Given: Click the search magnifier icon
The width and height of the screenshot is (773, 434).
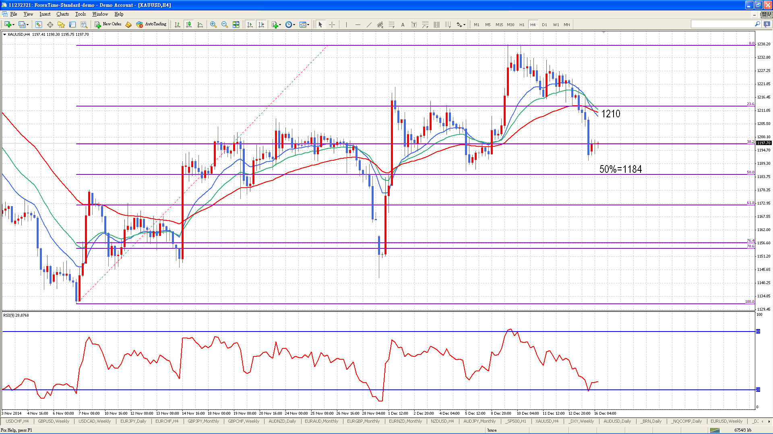Looking at the screenshot, I should 757,24.
